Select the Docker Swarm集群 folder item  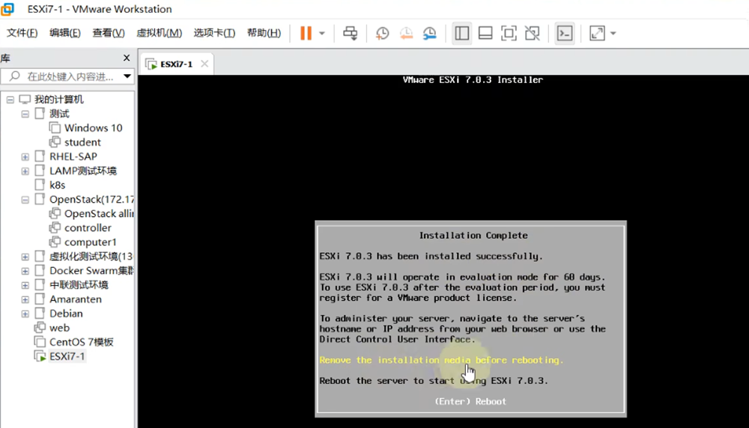tap(91, 271)
